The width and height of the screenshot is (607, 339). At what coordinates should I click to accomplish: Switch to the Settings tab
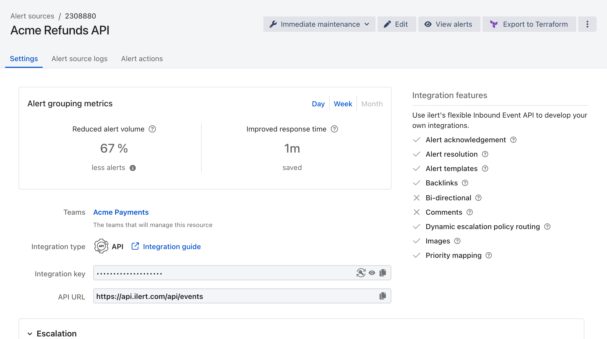point(24,59)
